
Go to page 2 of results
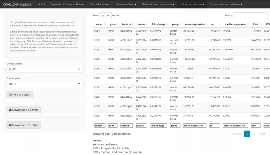(x=254, y=134)
